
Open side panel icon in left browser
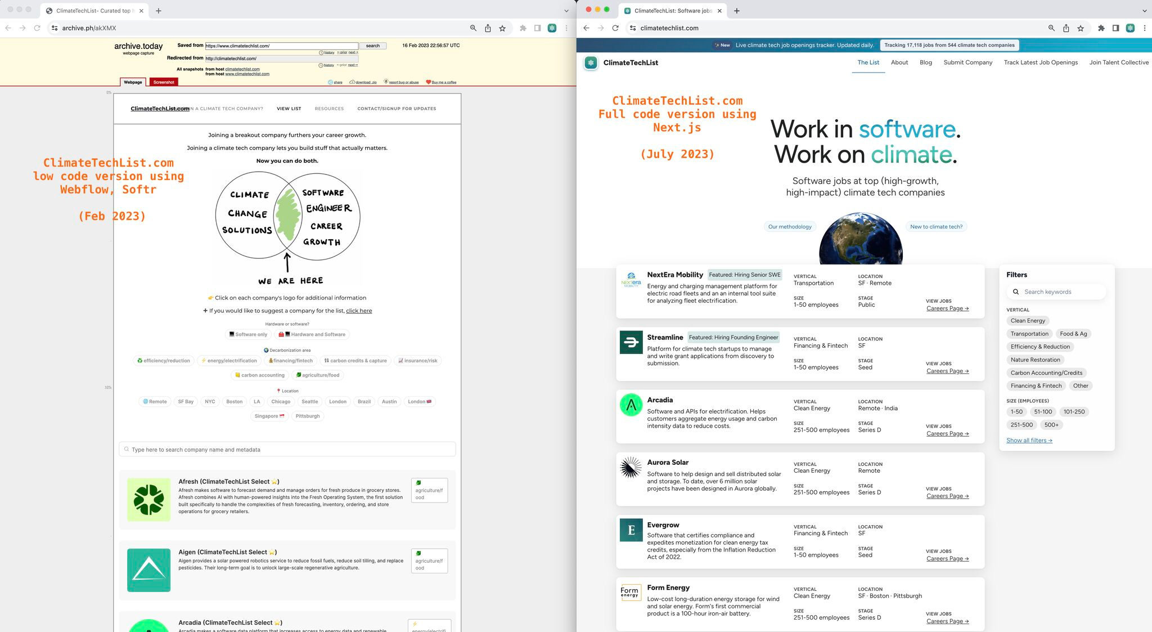point(537,28)
